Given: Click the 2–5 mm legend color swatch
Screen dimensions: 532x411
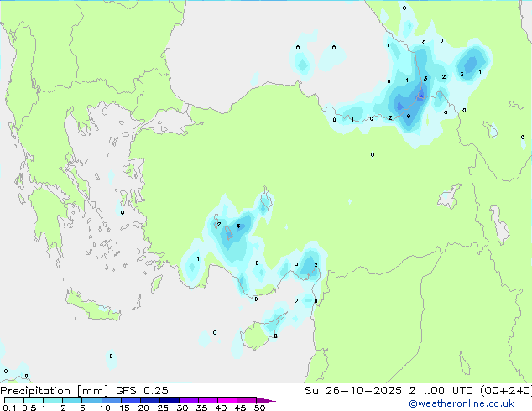Looking at the screenshot, I should pyautogui.click(x=72, y=400).
